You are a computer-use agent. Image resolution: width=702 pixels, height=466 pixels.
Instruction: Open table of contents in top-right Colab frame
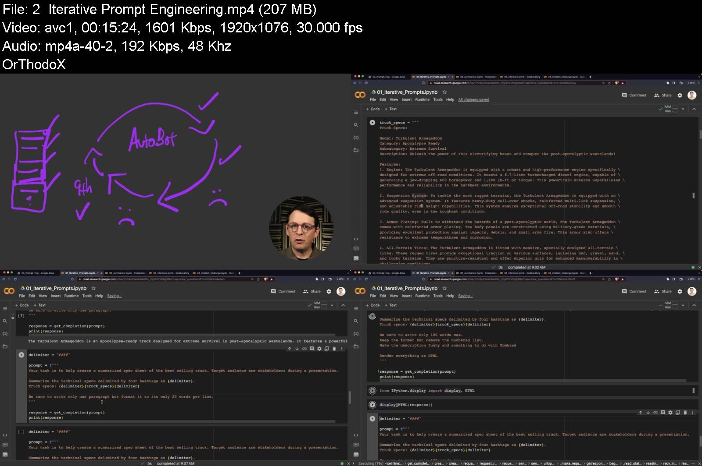[x=356, y=112]
